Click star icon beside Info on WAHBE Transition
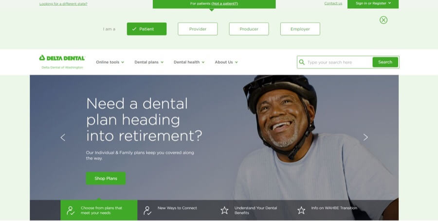 [301, 210]
